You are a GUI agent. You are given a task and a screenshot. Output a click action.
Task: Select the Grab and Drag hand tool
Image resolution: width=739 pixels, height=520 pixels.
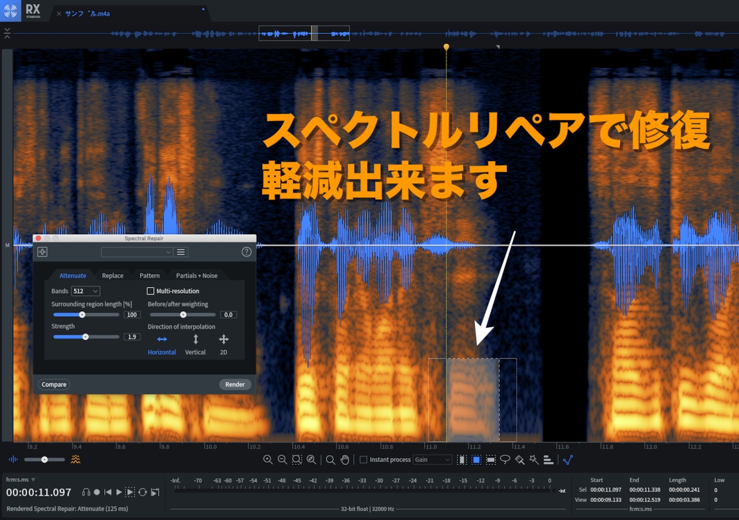(345, 460)
